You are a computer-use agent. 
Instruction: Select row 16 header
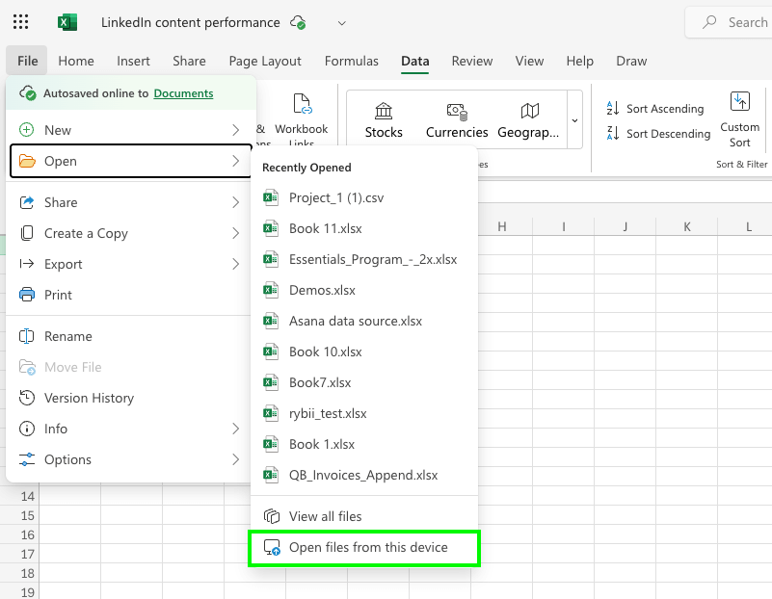tap(20, 534)
